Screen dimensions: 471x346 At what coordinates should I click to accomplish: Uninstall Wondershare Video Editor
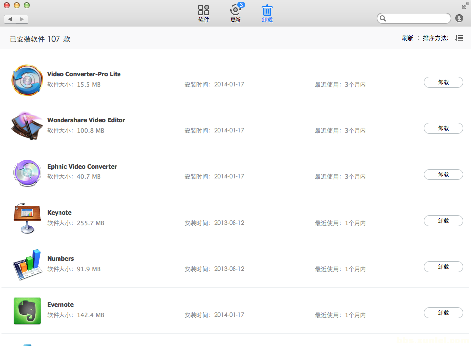coord(443,128)
